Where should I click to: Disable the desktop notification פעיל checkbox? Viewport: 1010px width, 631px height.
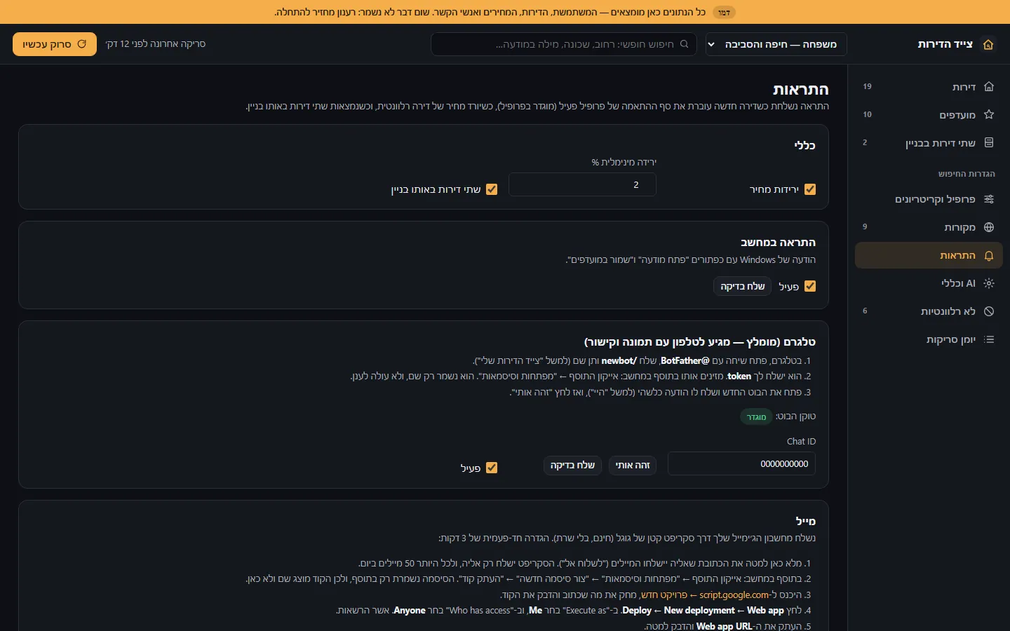pos(810,286)
